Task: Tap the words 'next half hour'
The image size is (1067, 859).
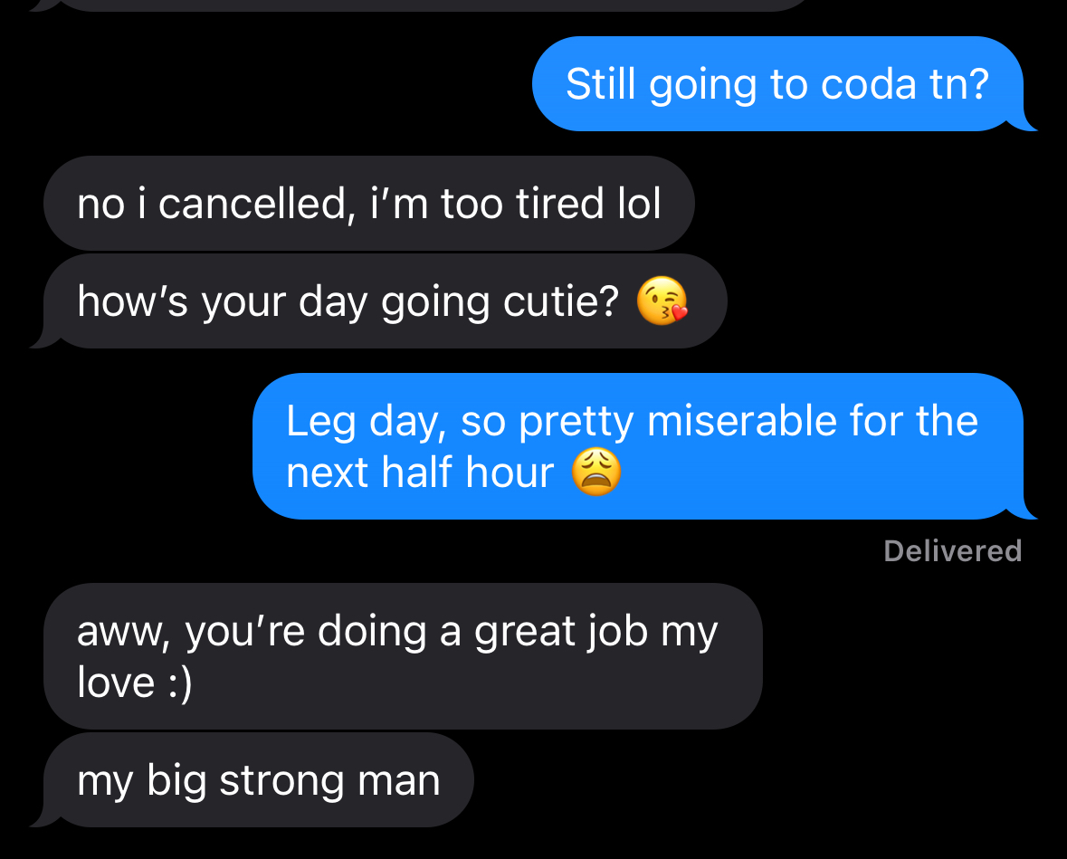Action: pos(419,472)
